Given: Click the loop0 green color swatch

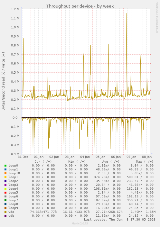Looking at the screenshot, I should pyautogui.click(x=5, y=166).
